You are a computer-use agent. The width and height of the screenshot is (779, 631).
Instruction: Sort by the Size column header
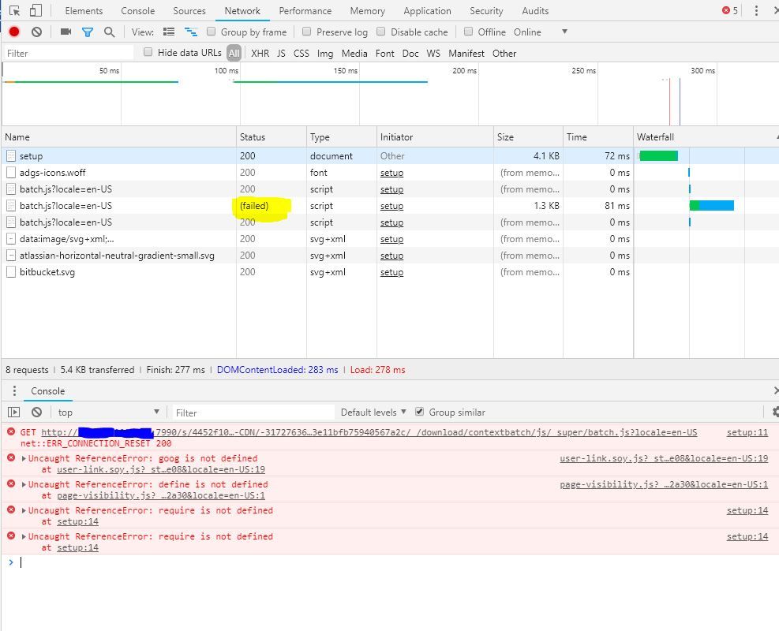[x=528, y=137]
